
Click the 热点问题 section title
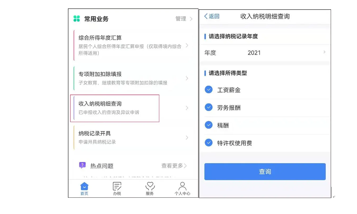(102, 166)
